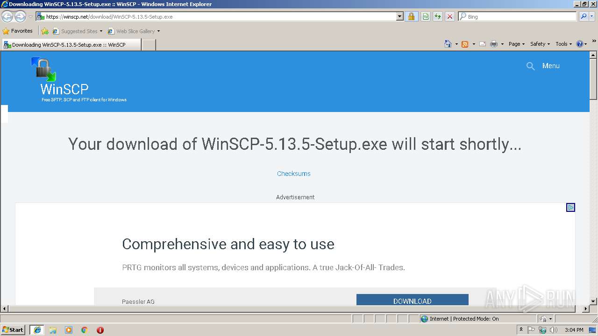The image size is (598, 336).
Task: Click the WinSCP site title text
Action: point(64,89)
